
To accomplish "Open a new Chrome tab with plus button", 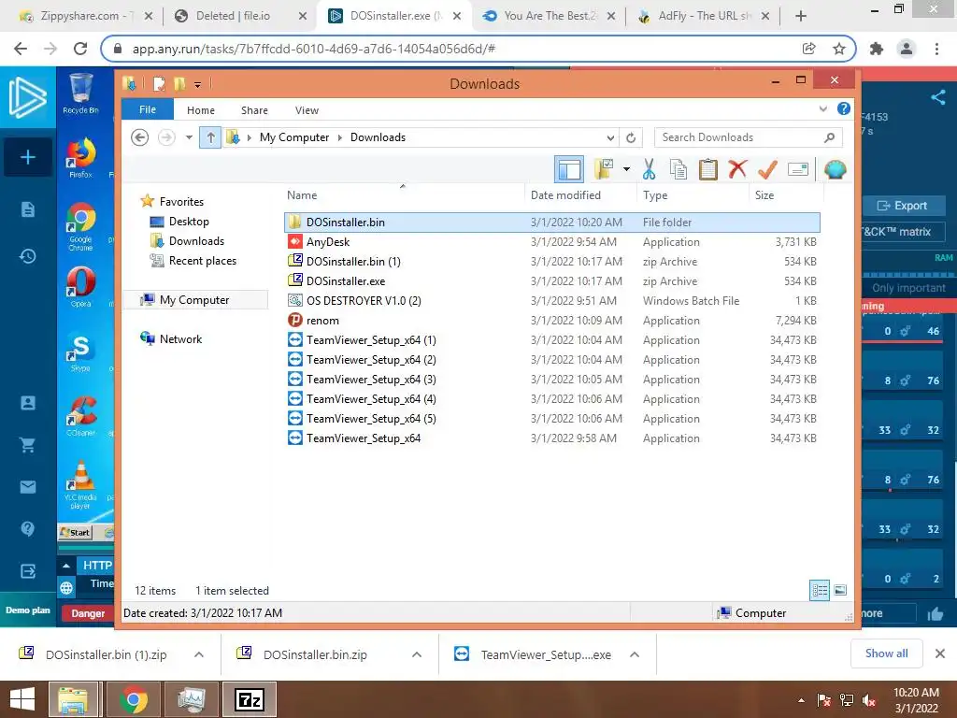I will (801, 17).
